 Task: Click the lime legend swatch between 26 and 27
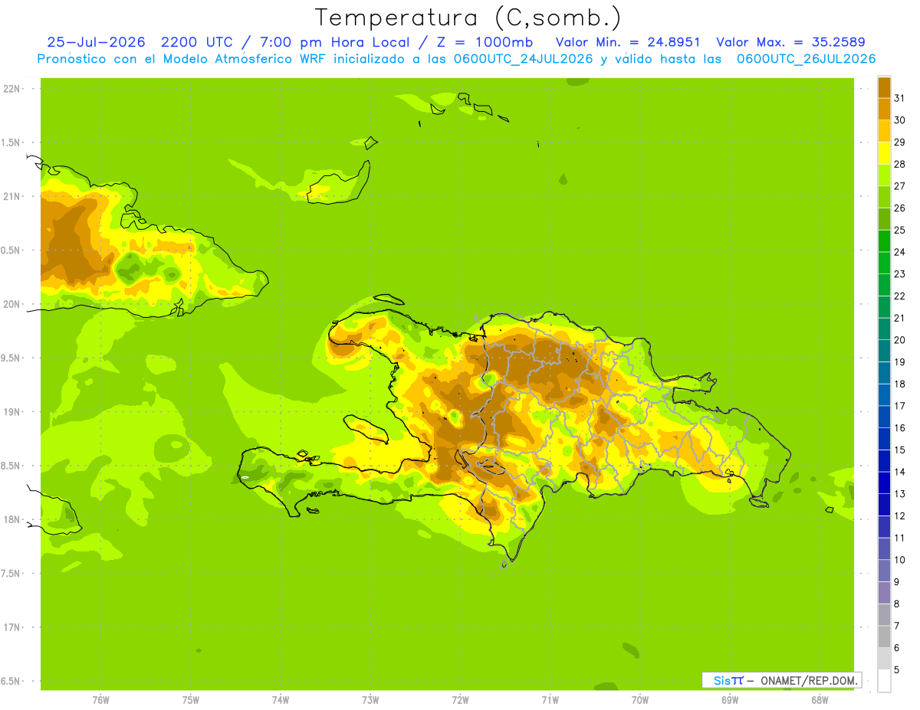(884, 197)
